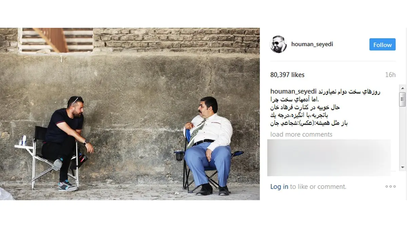The width and height of the screenshot is (407, 228).
Task: Click the Log in link
Action: (x=279, y=186)
